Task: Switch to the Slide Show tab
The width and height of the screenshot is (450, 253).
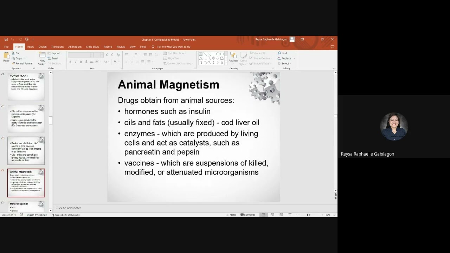Action: click(x=93, y=46)
